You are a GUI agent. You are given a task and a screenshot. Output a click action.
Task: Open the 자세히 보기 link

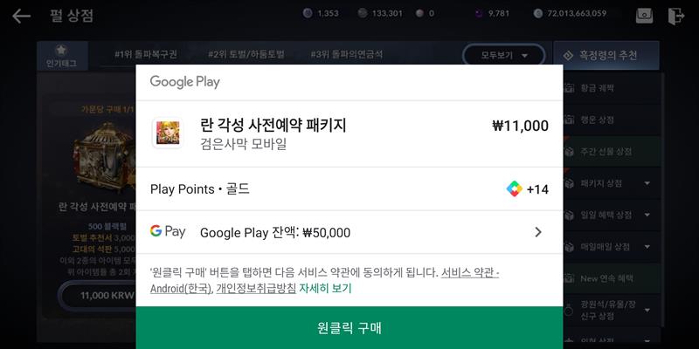pyautogui.click(x=325, y=289)
